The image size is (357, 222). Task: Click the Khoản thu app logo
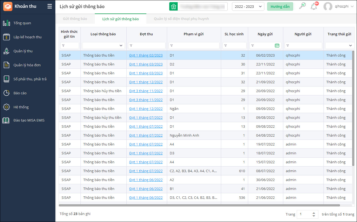(8, 6)
